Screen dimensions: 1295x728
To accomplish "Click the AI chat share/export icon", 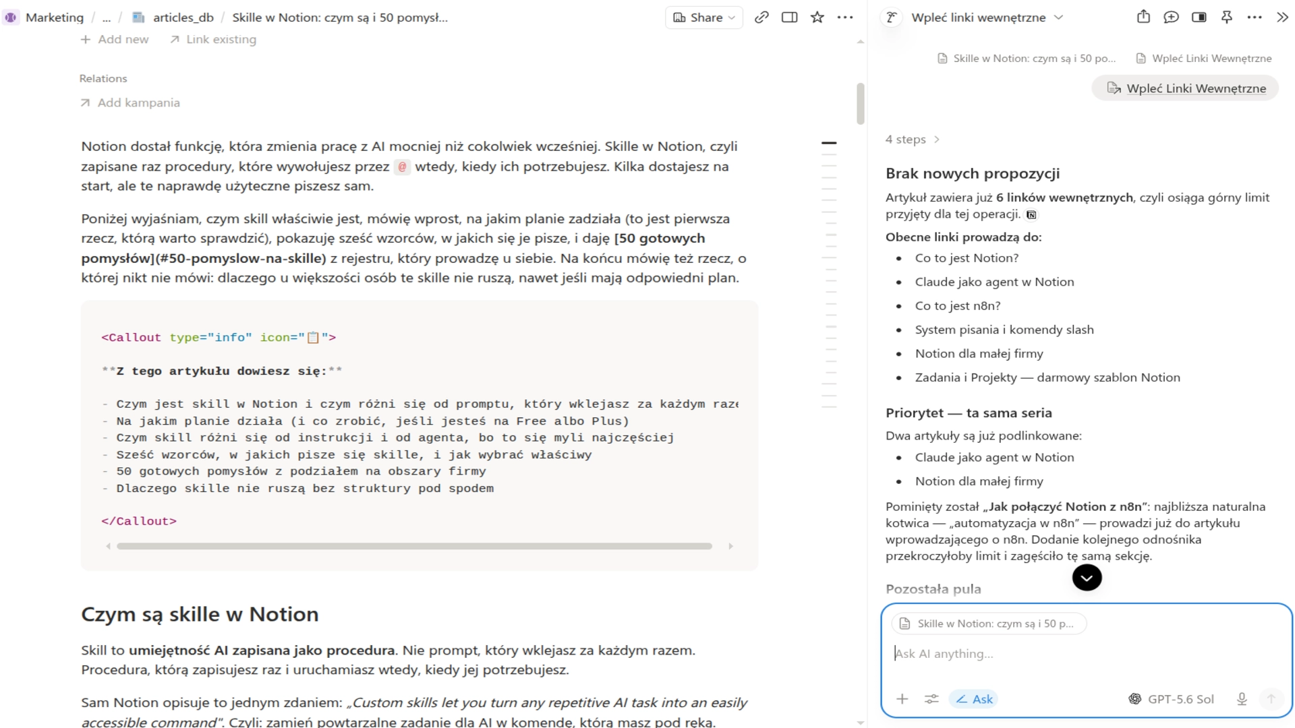I will pyautogui.click(x=1143, y=17).
